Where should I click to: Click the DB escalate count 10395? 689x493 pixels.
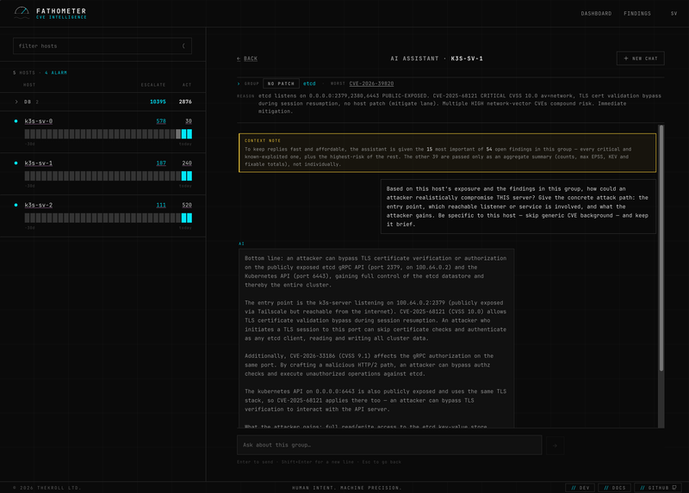tap(158, 102)
